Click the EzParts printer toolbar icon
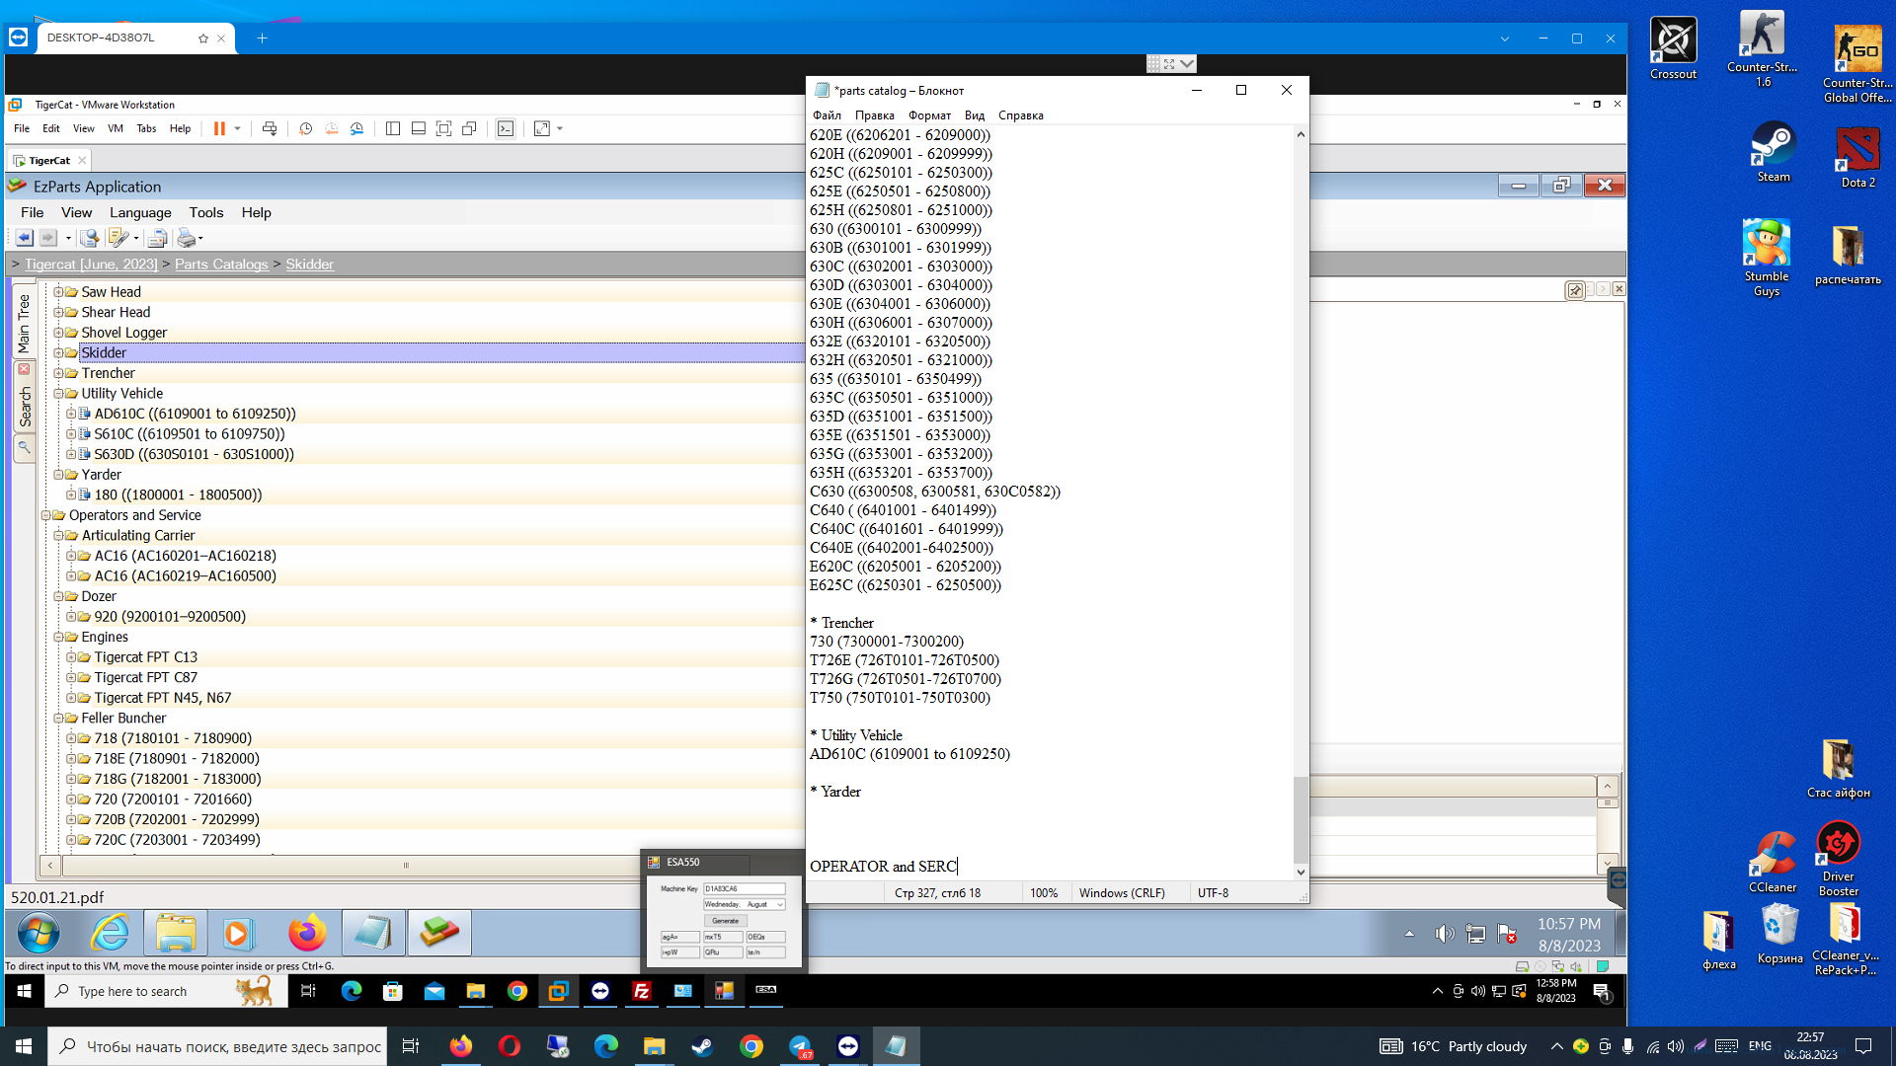Viewport: 1896px width, 1066px height. (x=185, y=238)
